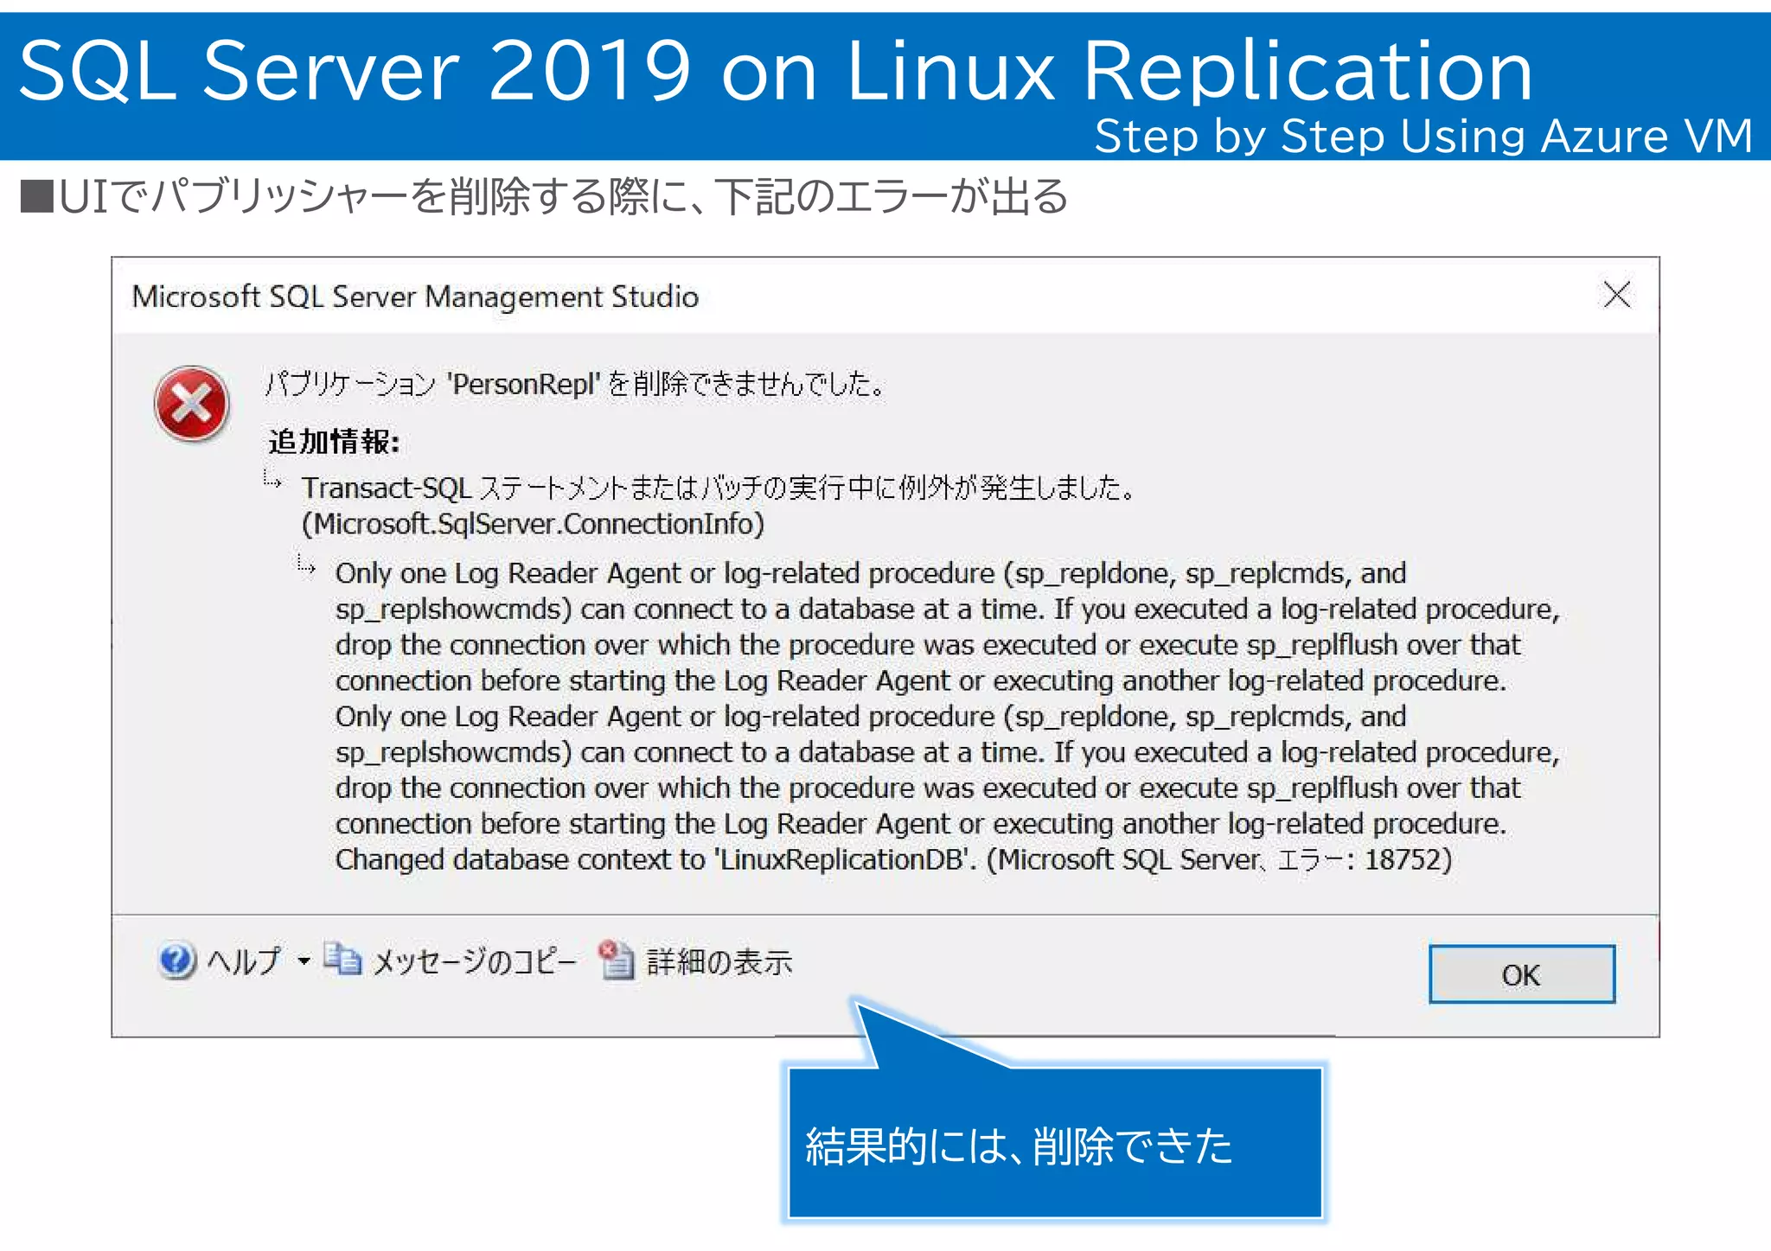Click the 結果的には、削除できた callout
Viewport: 1771px width, 1251px height.
[1055, 1144]
